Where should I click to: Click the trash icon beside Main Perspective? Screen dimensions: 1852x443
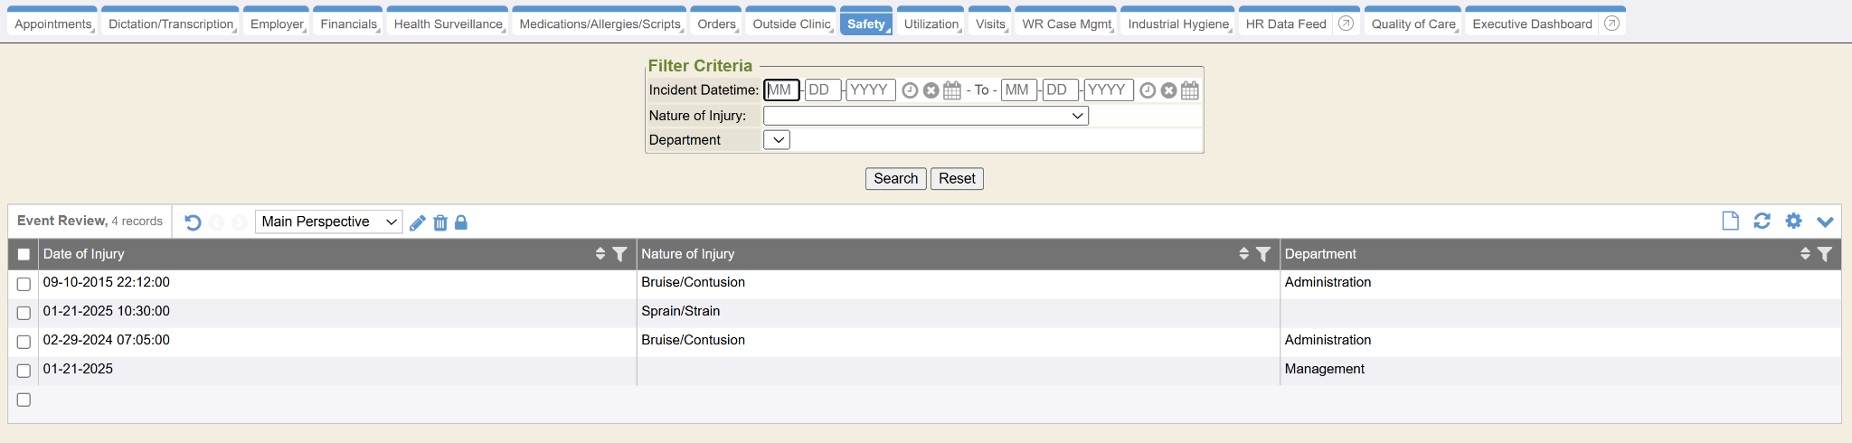pos(440,222)
